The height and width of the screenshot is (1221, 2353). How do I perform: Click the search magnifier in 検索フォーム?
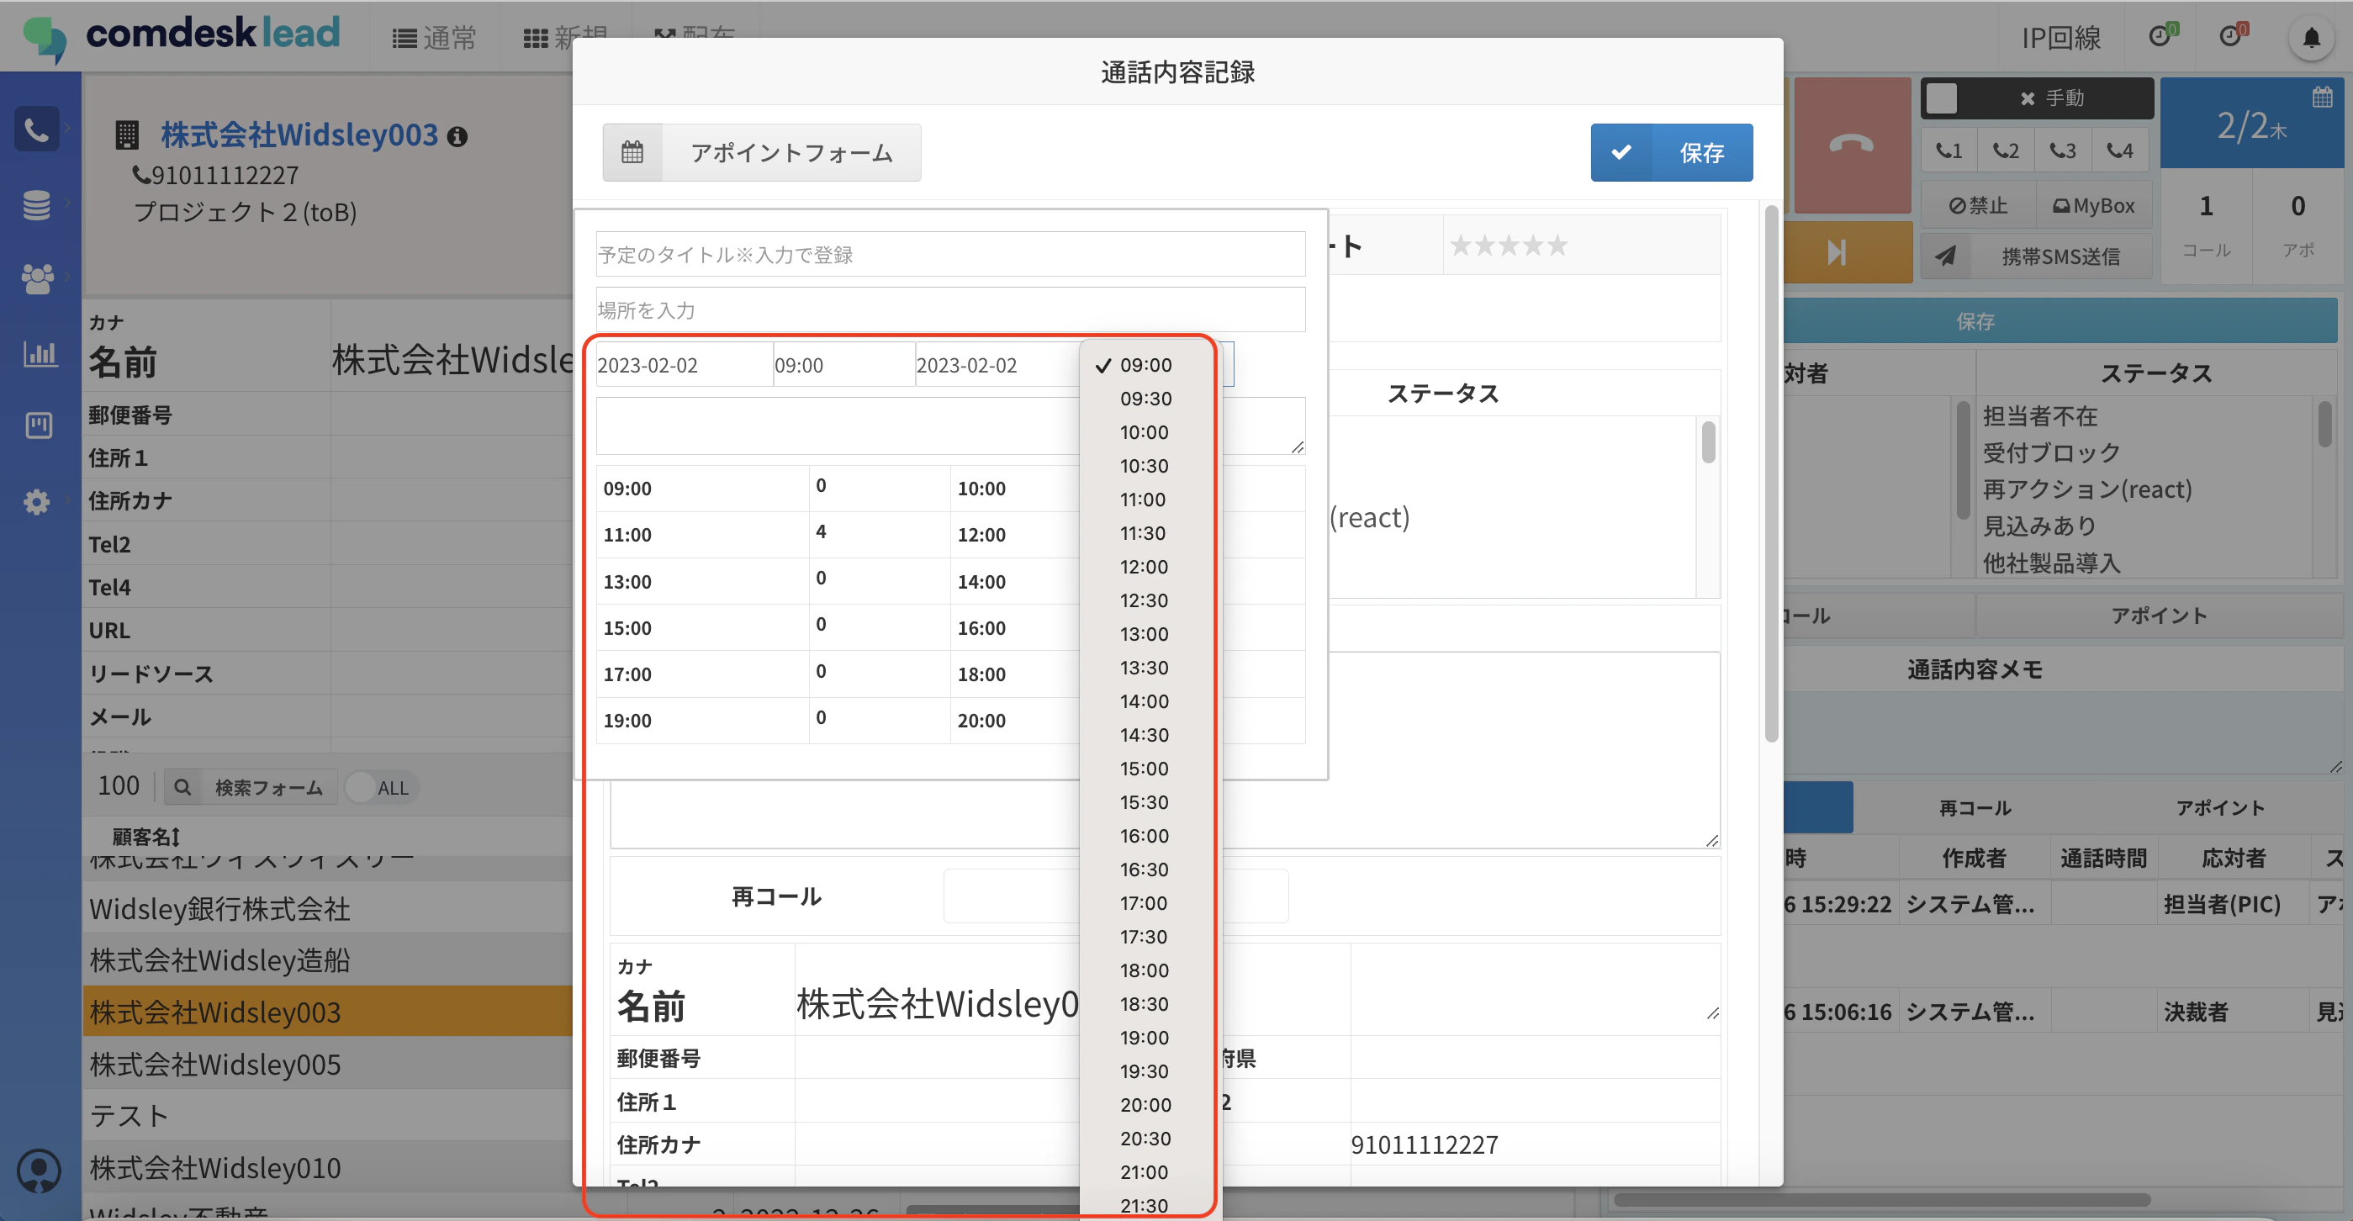click(182, 787)
